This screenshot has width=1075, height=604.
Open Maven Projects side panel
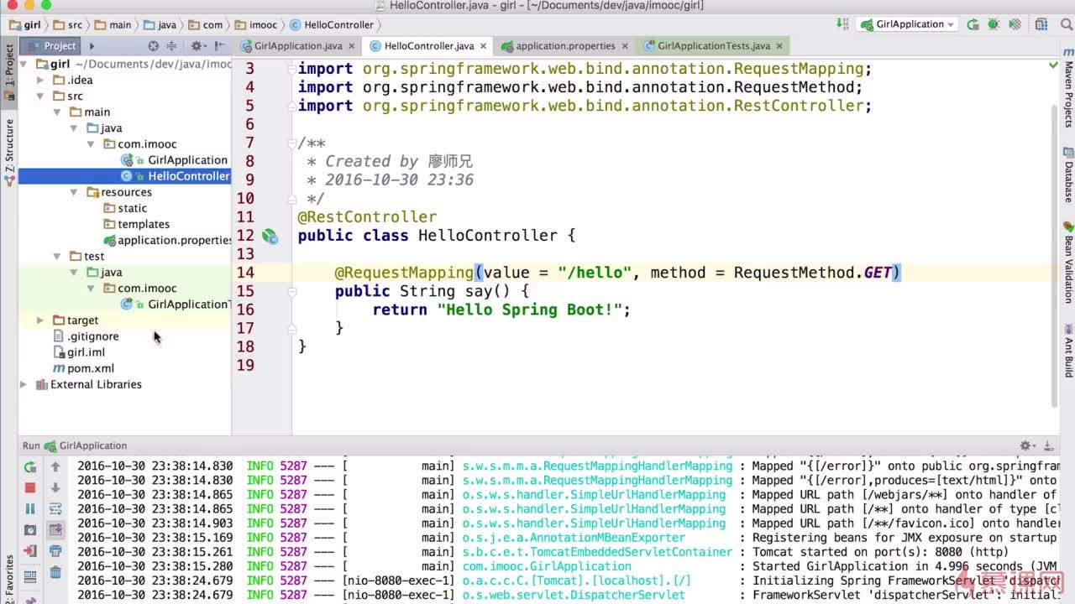coord(1068,87)
